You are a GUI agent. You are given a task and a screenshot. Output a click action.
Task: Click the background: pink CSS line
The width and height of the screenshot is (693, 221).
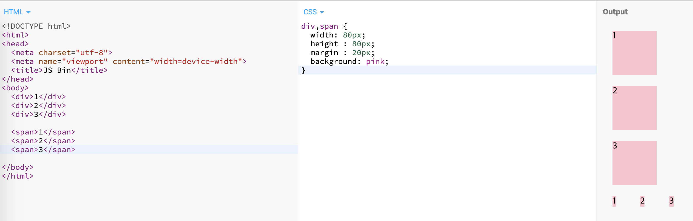coord(350,61)
